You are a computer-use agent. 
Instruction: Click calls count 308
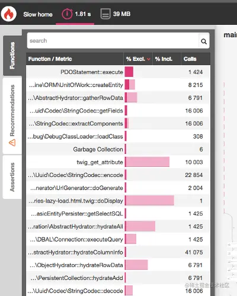(x=198, y=136)
